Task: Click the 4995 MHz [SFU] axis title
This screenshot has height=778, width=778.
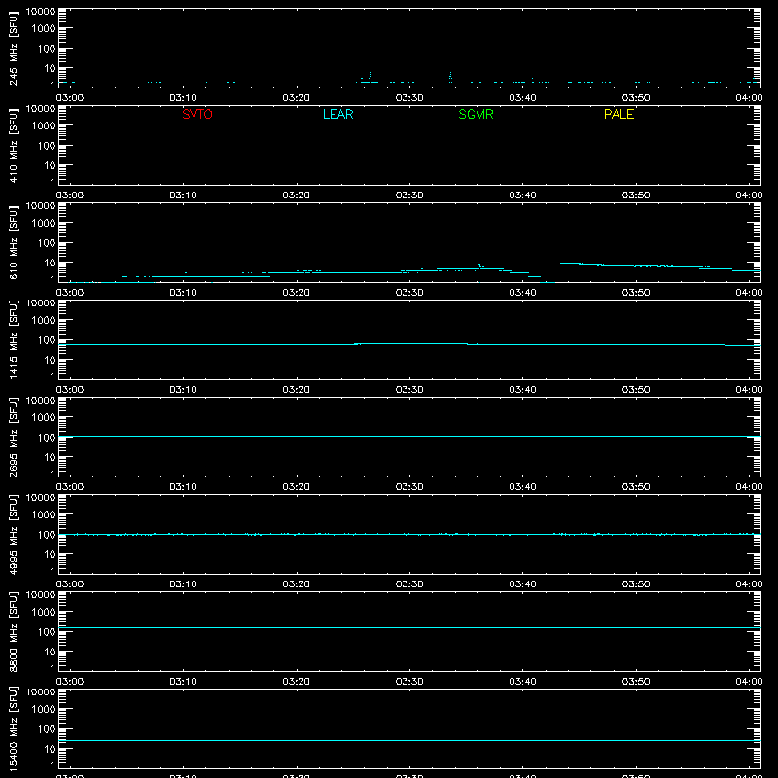Action: 13,535
